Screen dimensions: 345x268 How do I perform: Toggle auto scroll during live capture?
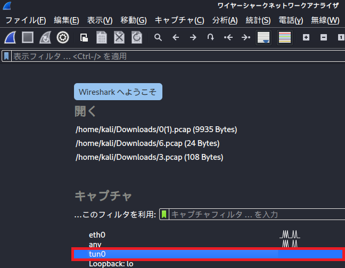pos(263,37)
